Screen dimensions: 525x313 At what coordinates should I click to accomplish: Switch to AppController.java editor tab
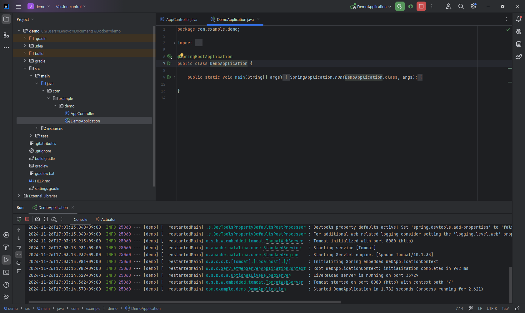point(179,19)
